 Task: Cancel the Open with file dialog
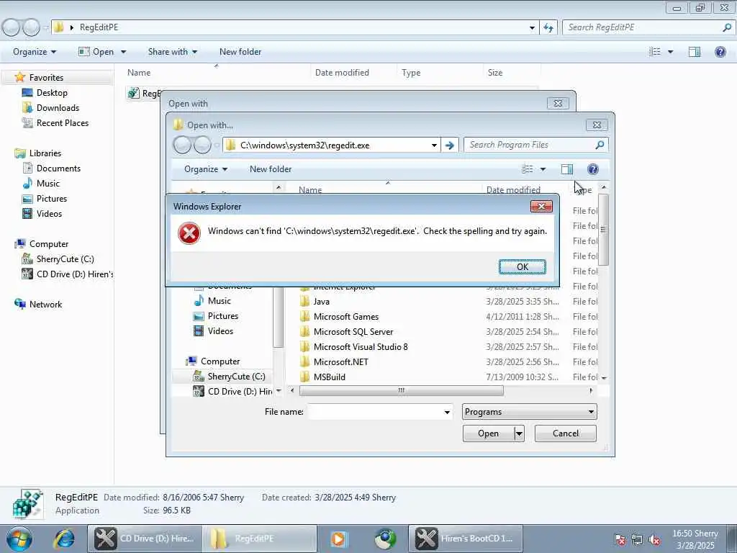point(566,433)
